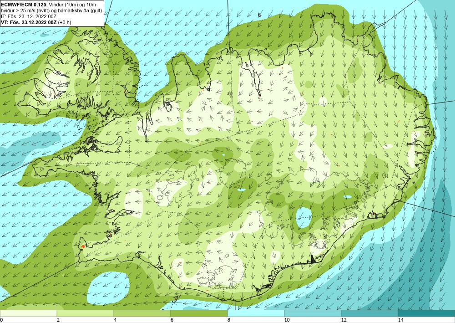Image resolution: width=455 pixels, height=323 pixels.
Task: Click the darkest teal swatch above 14 m/s
Action: (427, 313)
